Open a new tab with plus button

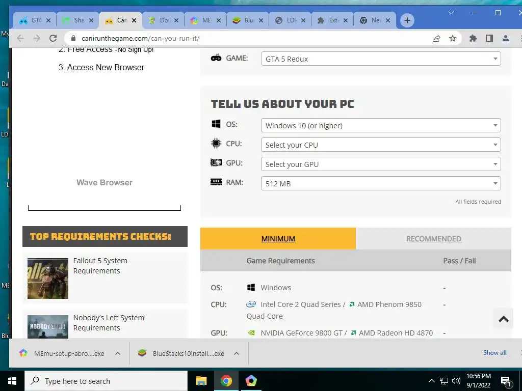(407, 20)
